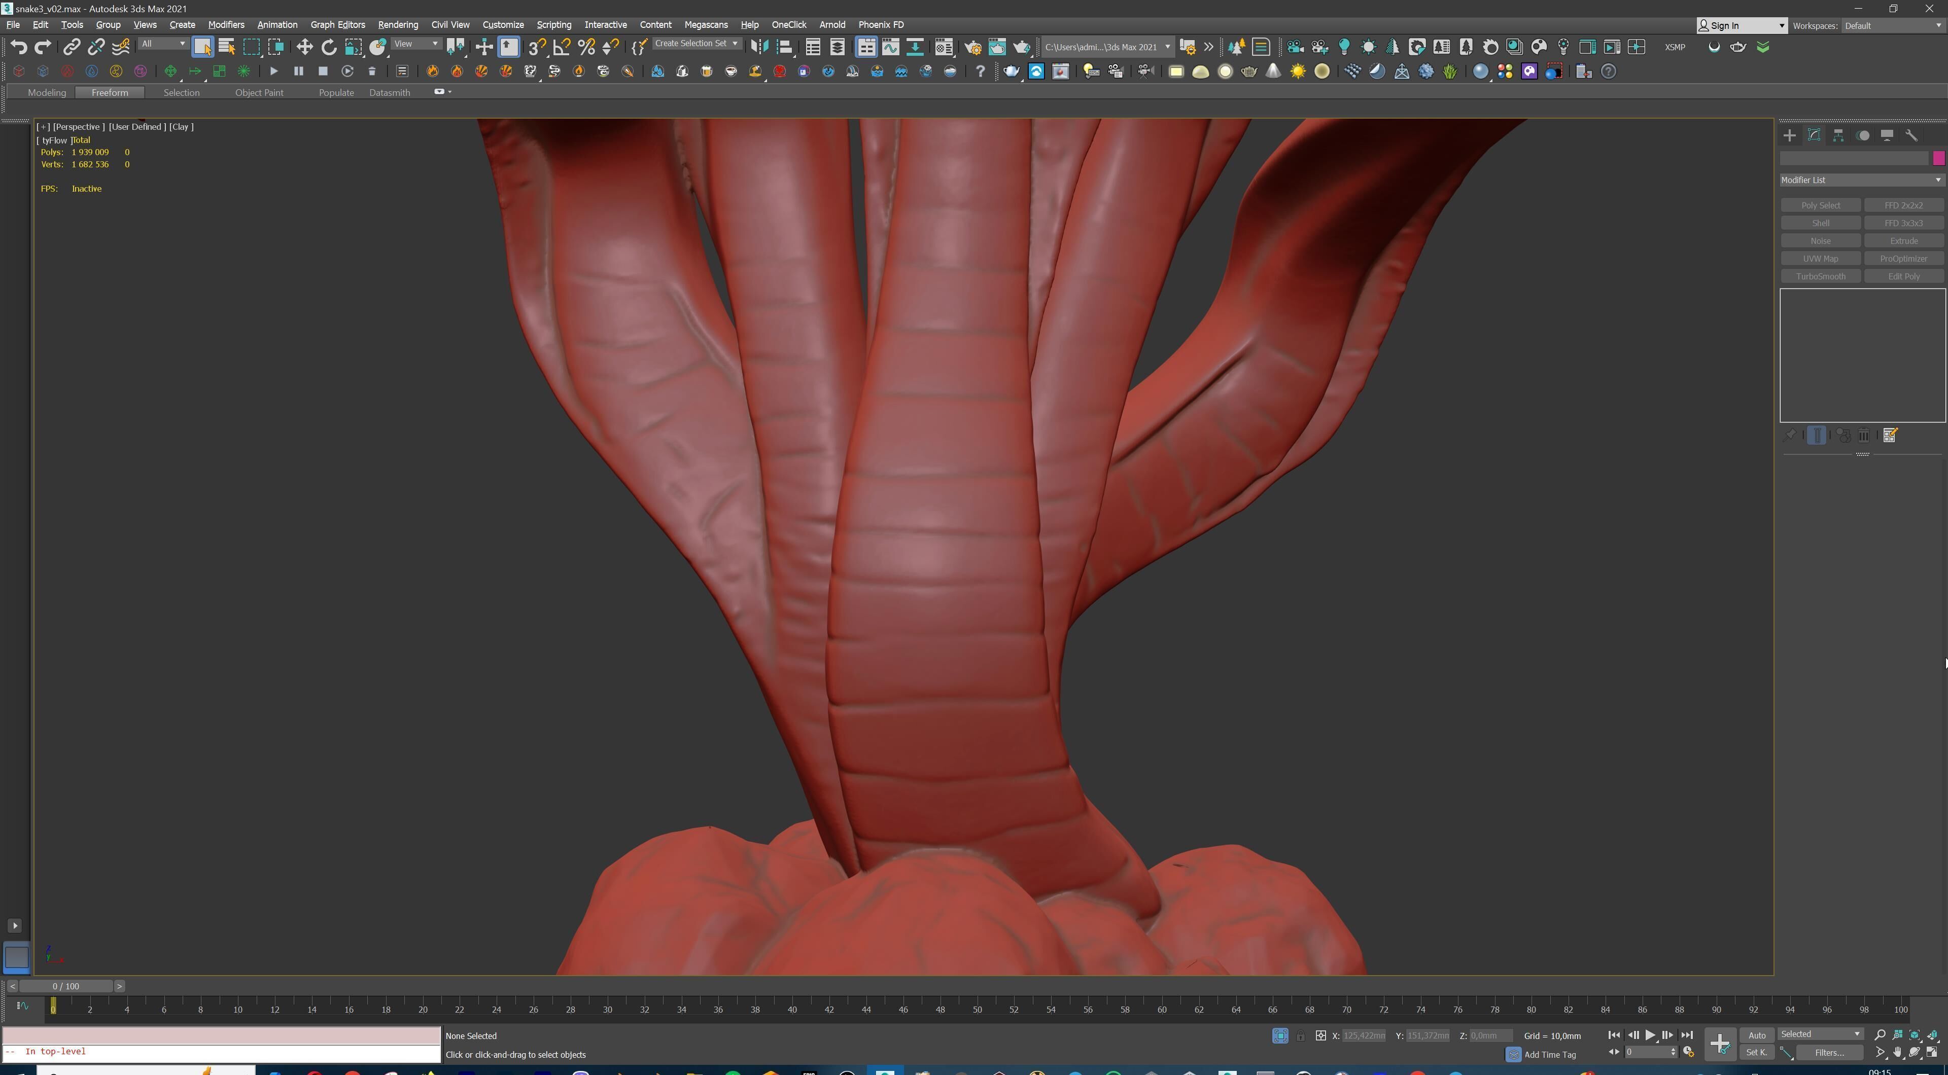
Task: Open the Sign In dropdown
Action: point(1742,26)
